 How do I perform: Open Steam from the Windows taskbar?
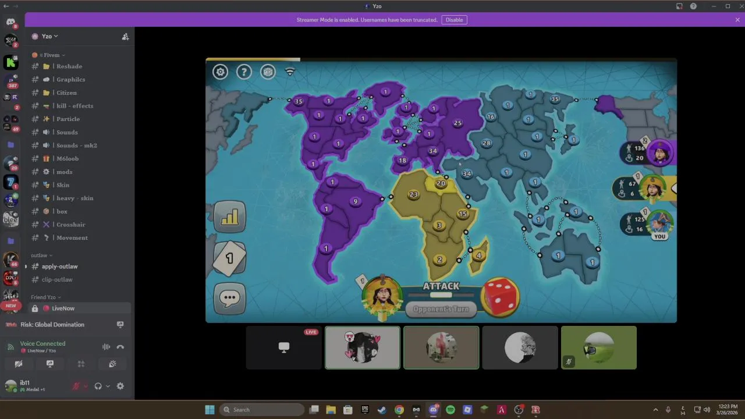click(x=382, y=410)
